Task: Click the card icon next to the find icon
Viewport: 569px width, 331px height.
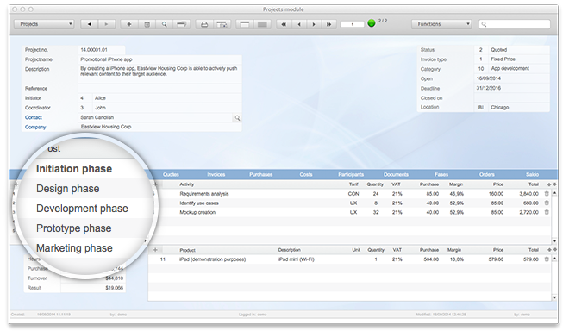Action: click(181, 24)
